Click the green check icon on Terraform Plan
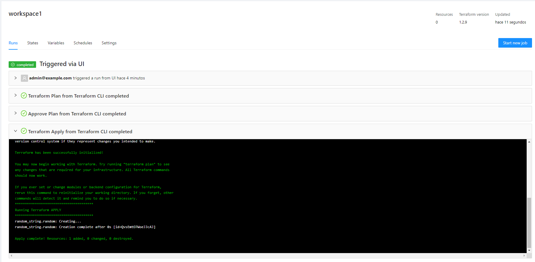 [24, 96]
